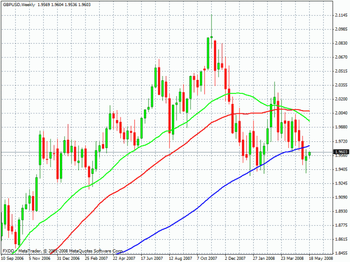
Task: Click the 18 May 2008 date label
Action: (x=321, y=258)
